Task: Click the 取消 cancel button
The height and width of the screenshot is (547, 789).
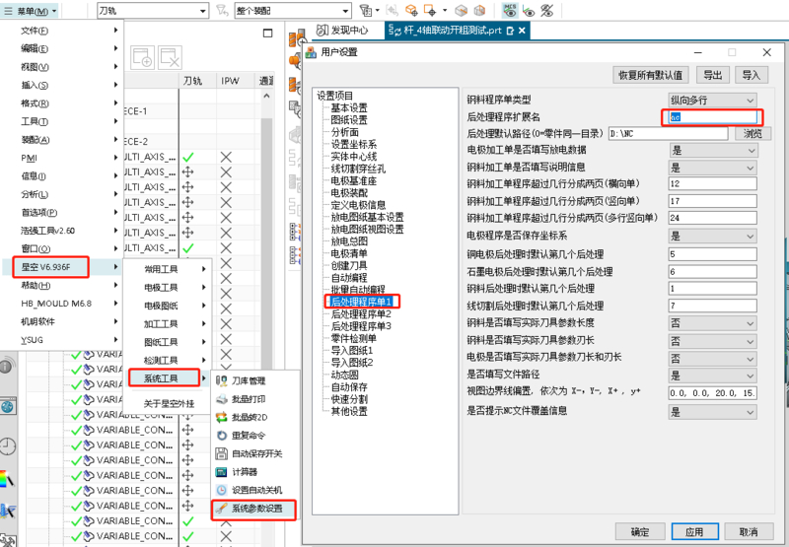Action: 749,532
